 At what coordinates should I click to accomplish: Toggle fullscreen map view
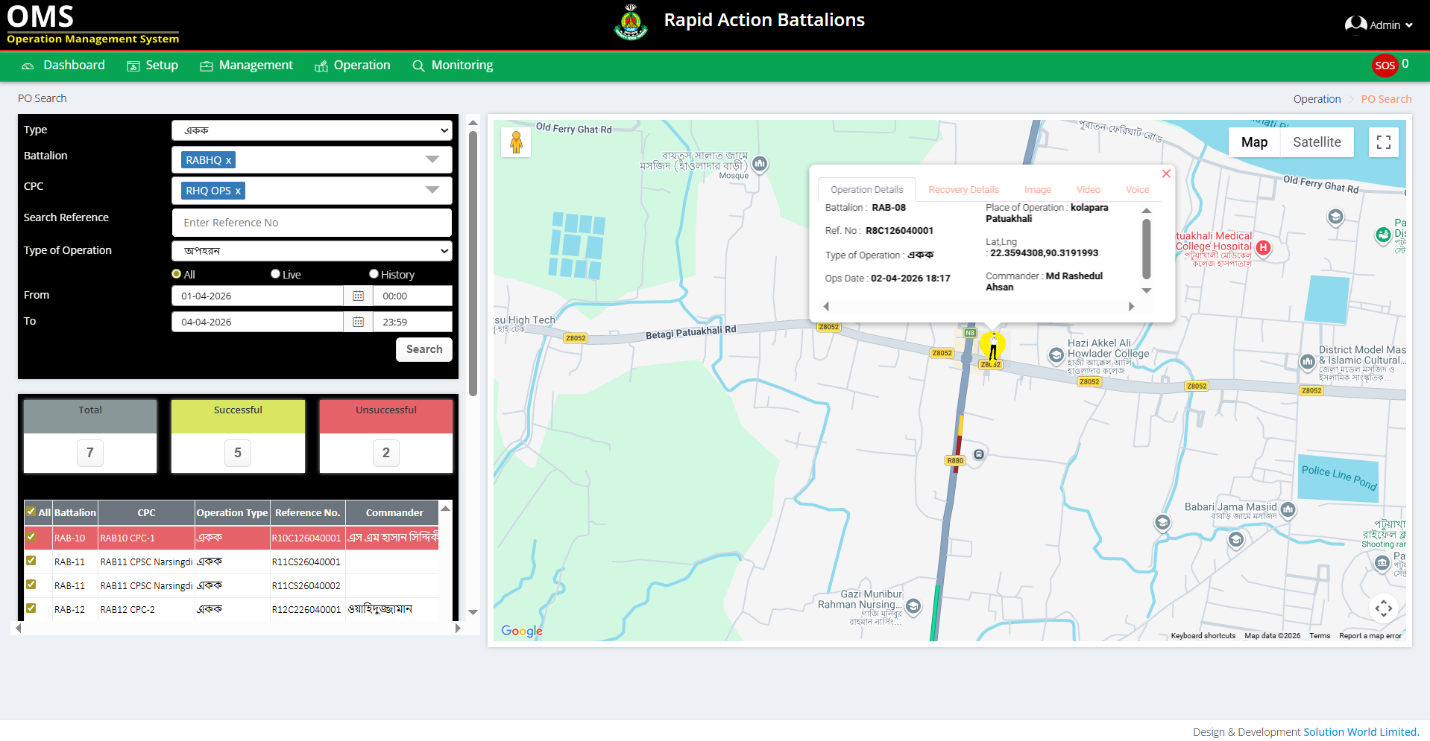[x=1383, y=142]
